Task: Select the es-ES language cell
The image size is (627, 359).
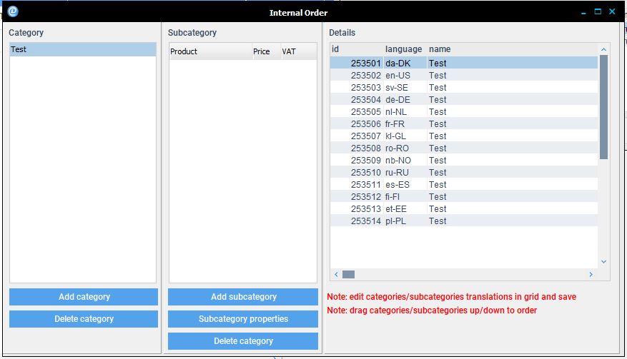Action: coord(405,184)
